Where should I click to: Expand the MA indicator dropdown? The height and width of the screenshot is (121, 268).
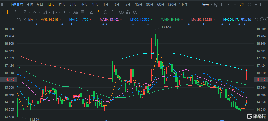pos(36,19)
